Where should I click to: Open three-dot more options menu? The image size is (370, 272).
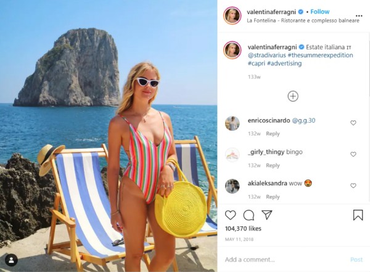tap(359, 16)
